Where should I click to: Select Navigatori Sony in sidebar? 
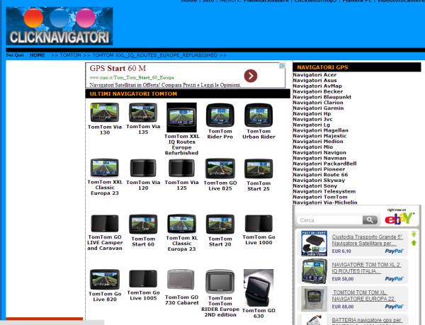click(x=315, y=186)
